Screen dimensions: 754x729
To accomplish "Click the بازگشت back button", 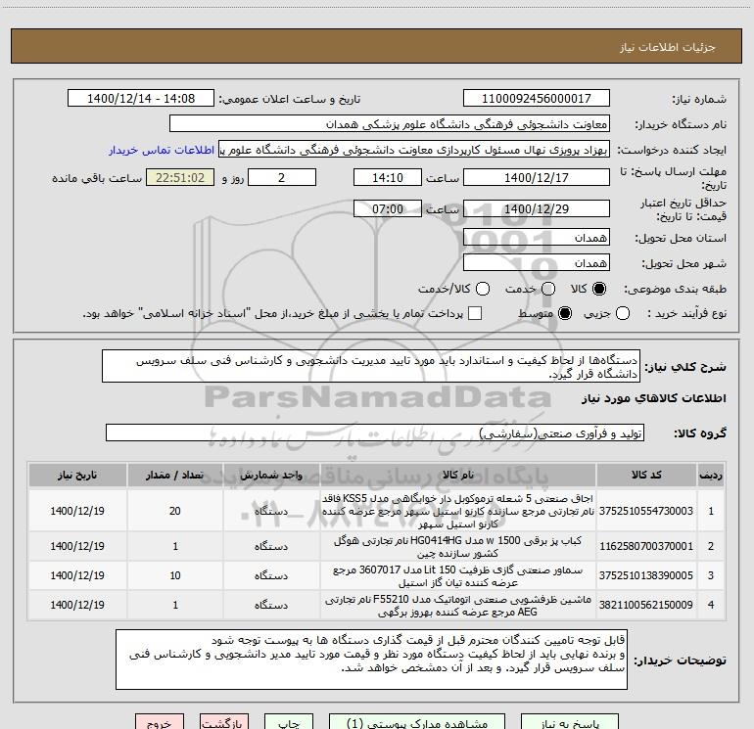I will [x=224, y=722].
